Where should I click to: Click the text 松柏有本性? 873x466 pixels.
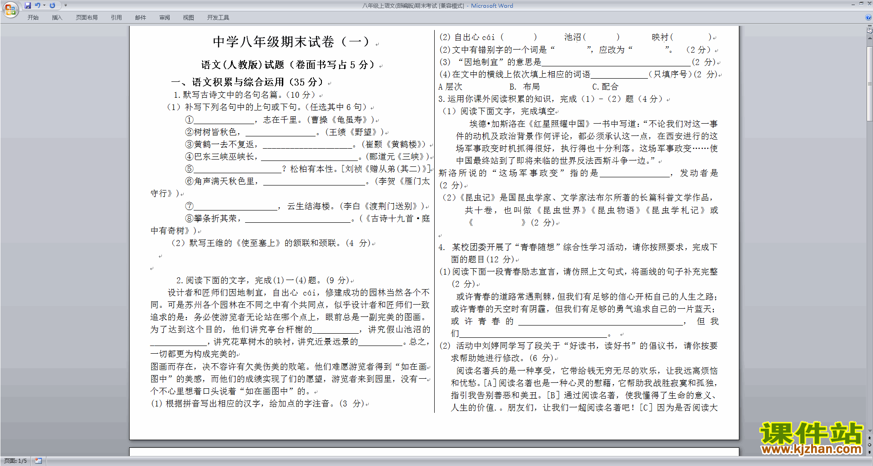coord(313,169)
